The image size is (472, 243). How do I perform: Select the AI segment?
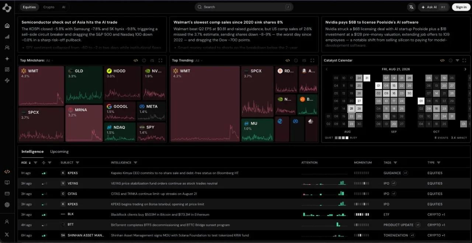coord(63,7)
